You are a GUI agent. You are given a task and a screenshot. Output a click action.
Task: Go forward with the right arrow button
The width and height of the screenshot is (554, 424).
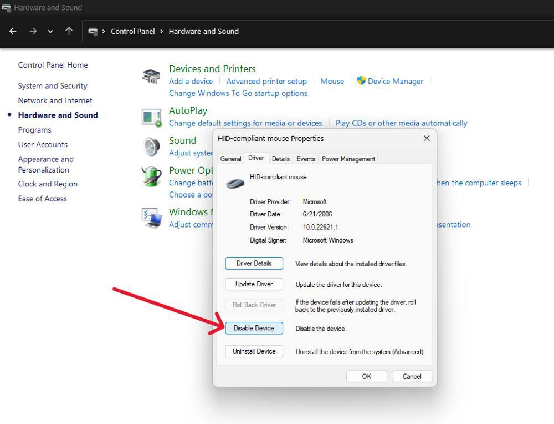click(x=33, y=31)
